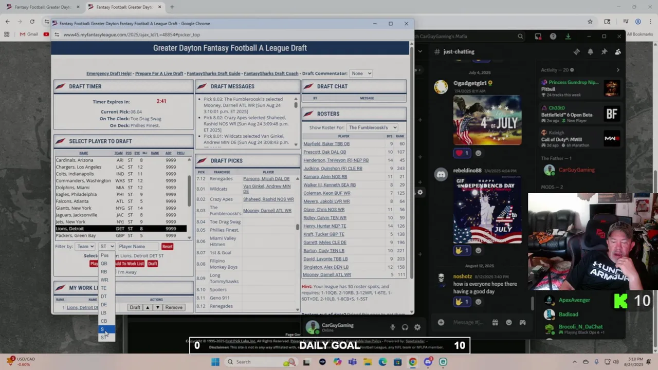658x370 pixels.
Task: Select RB option in position dropdown
Action: point(104,272)
